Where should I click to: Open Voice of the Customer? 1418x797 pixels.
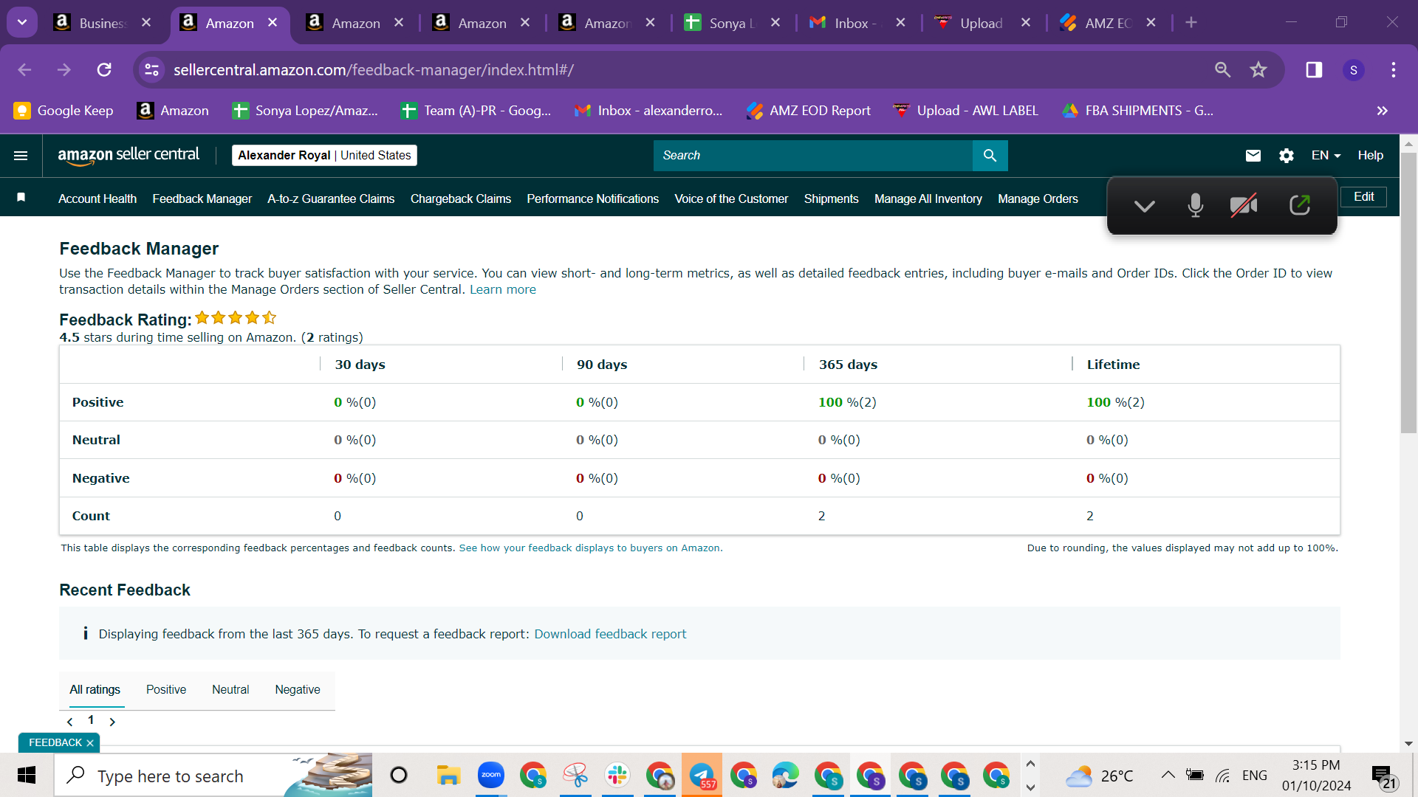coord(731,199)
